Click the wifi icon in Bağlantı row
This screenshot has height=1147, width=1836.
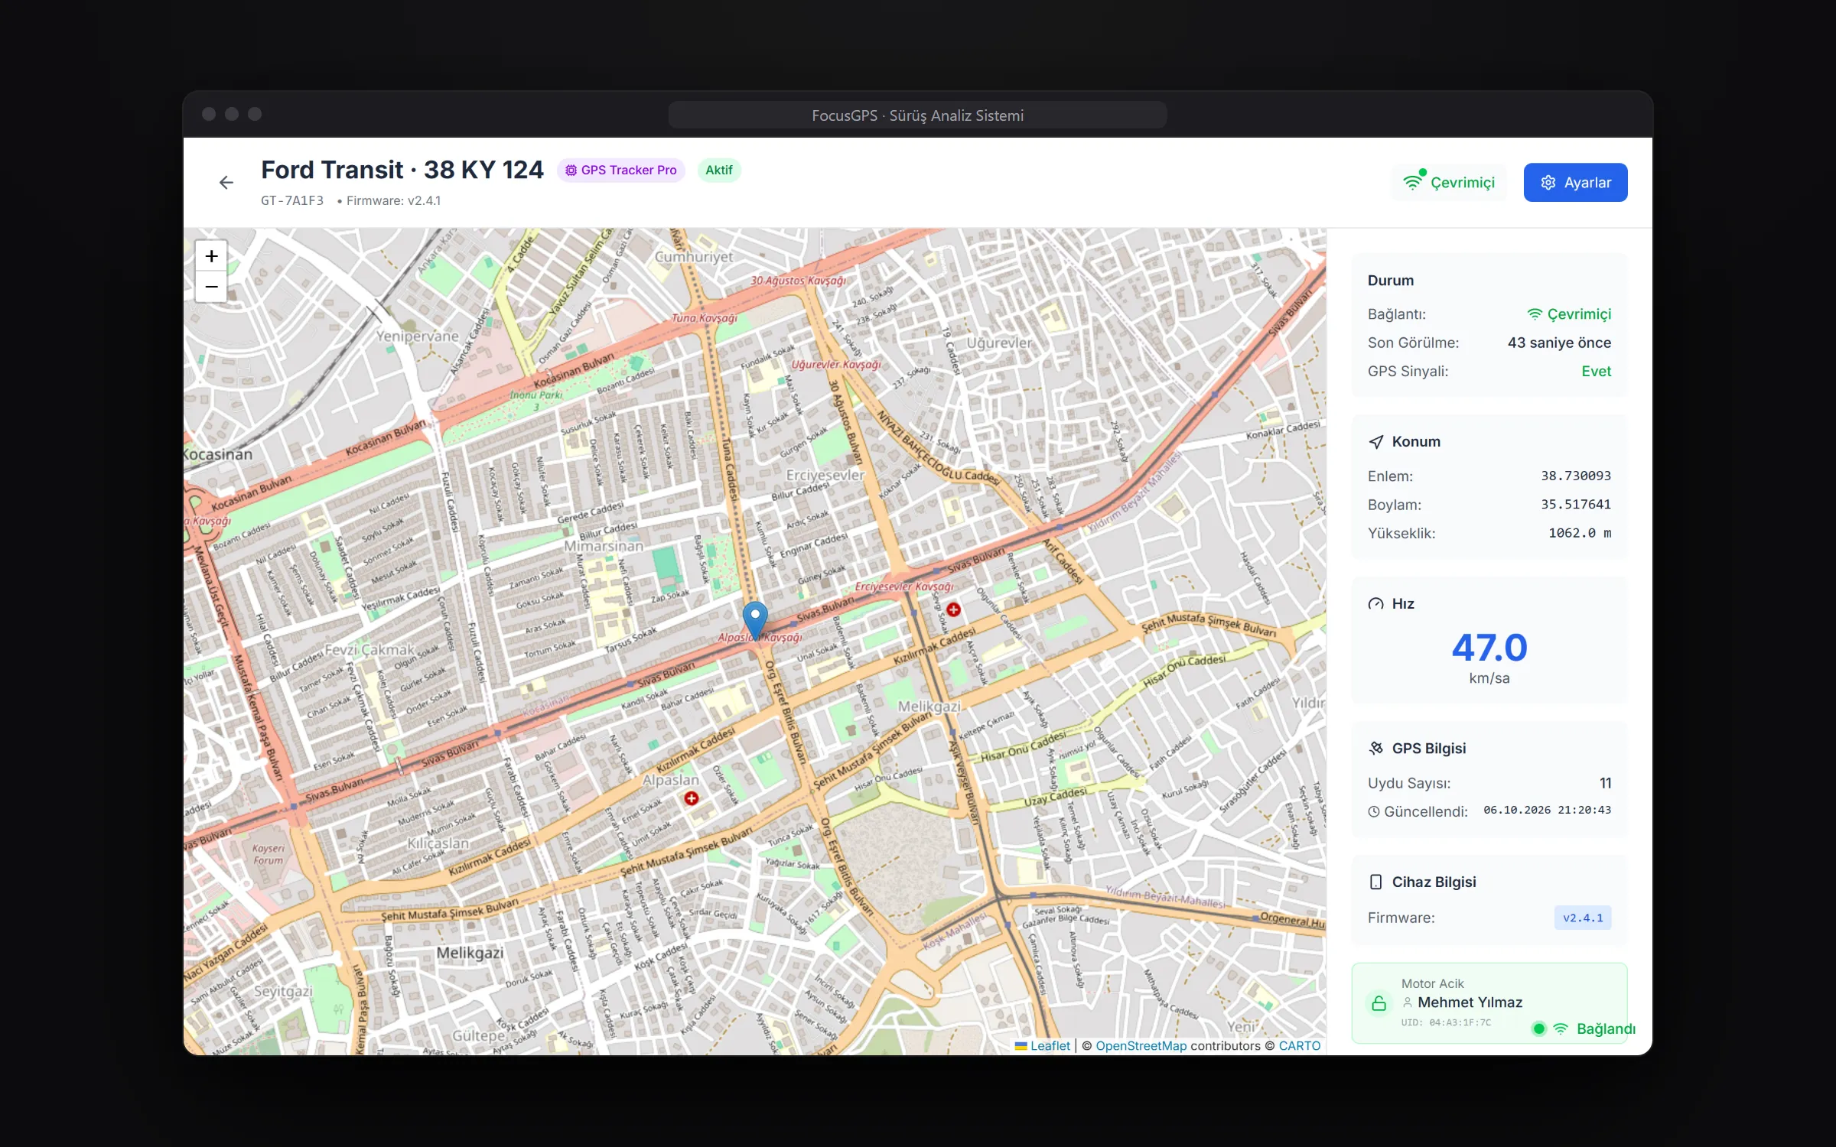coord(1535,314)
